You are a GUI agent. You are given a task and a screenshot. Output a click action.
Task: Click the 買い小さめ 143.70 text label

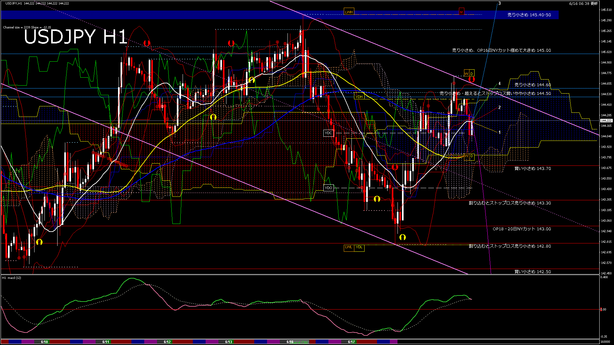click(532, 168)
